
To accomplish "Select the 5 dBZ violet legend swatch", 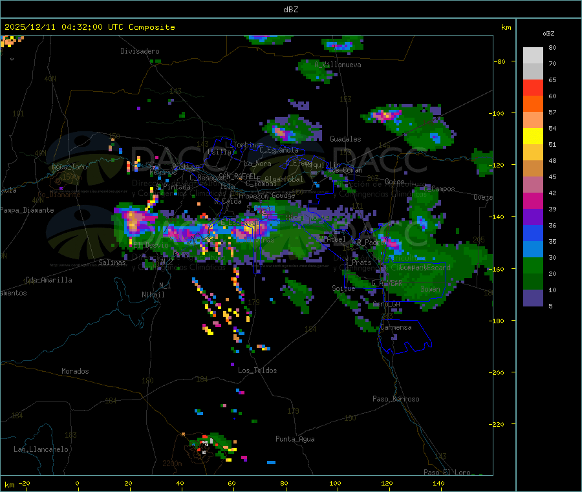I will (533, 298).
